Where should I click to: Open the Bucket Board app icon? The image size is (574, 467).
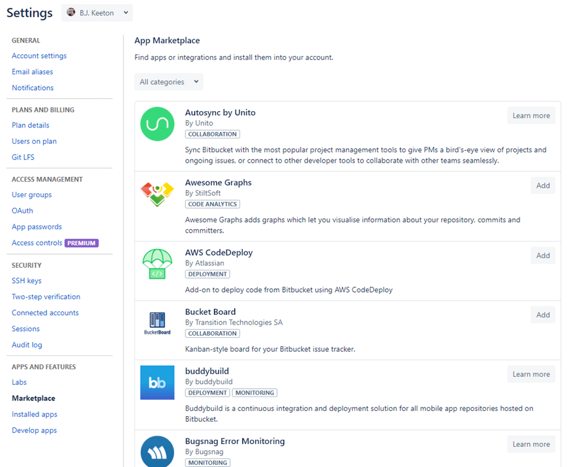click(x=157, y=323)
